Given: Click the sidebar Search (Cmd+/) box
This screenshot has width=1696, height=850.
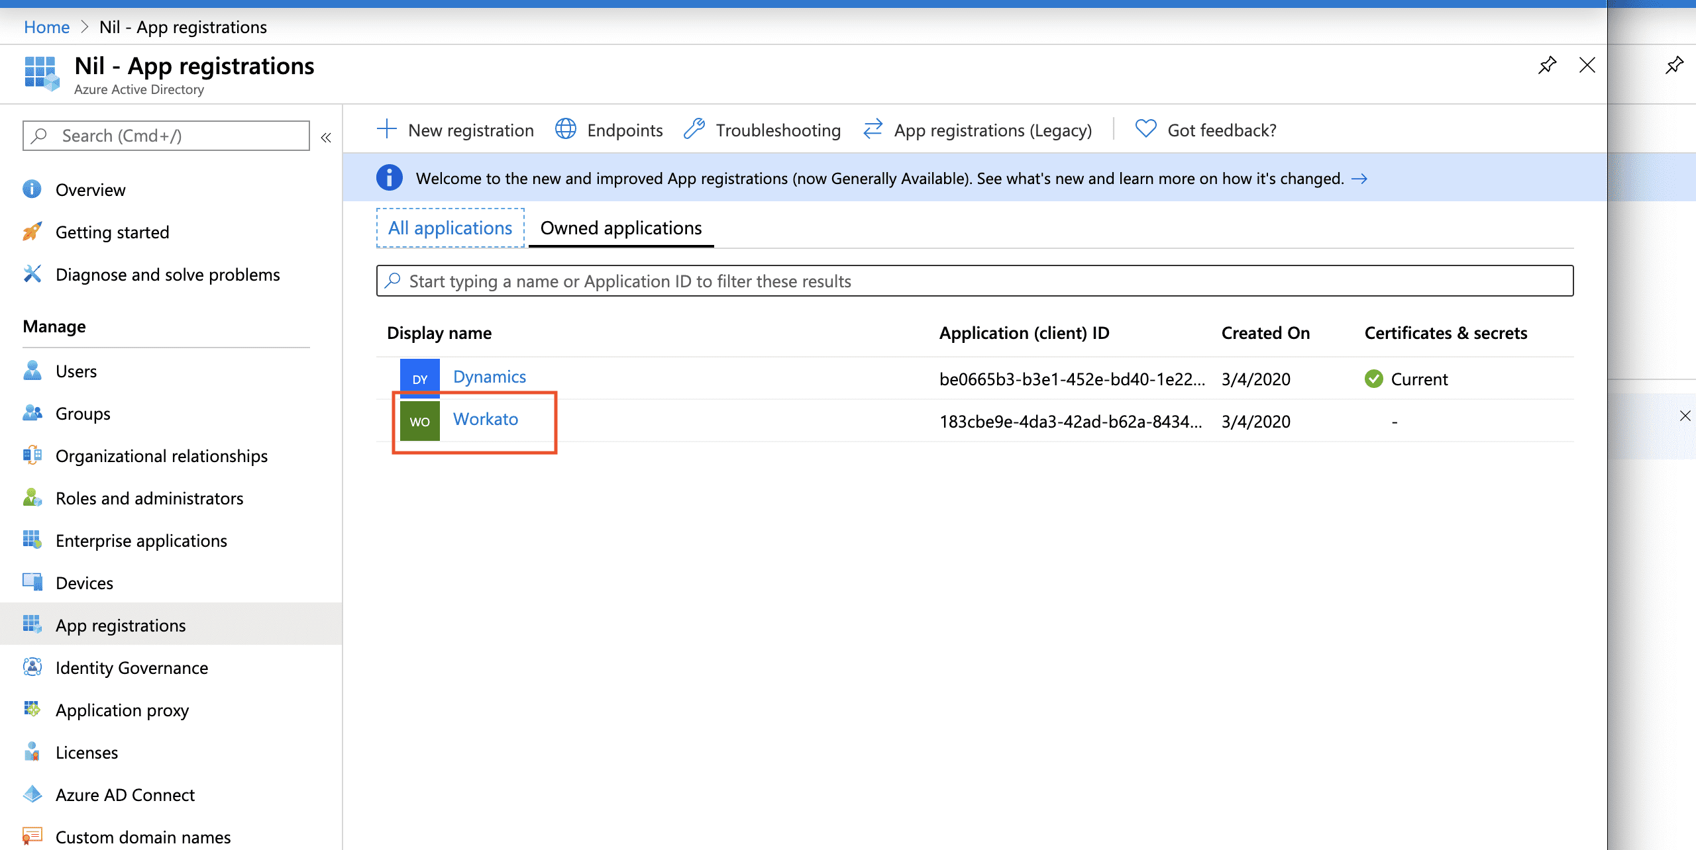Looking at the screenshot, I should click(x=166, y=136).
